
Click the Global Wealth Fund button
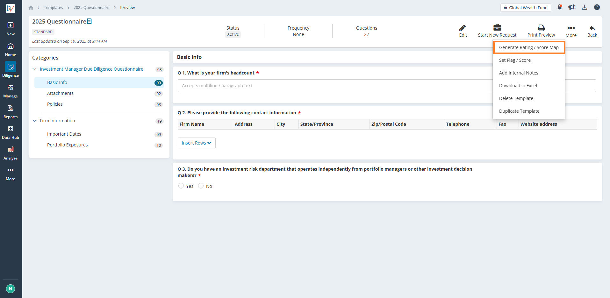tap(526, 8)
